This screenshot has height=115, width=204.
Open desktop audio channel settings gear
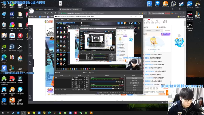click(122, 88)
